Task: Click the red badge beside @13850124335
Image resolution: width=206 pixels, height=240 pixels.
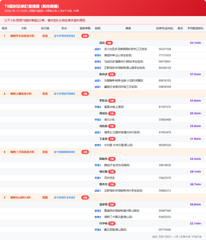Action: click(85, 198)
